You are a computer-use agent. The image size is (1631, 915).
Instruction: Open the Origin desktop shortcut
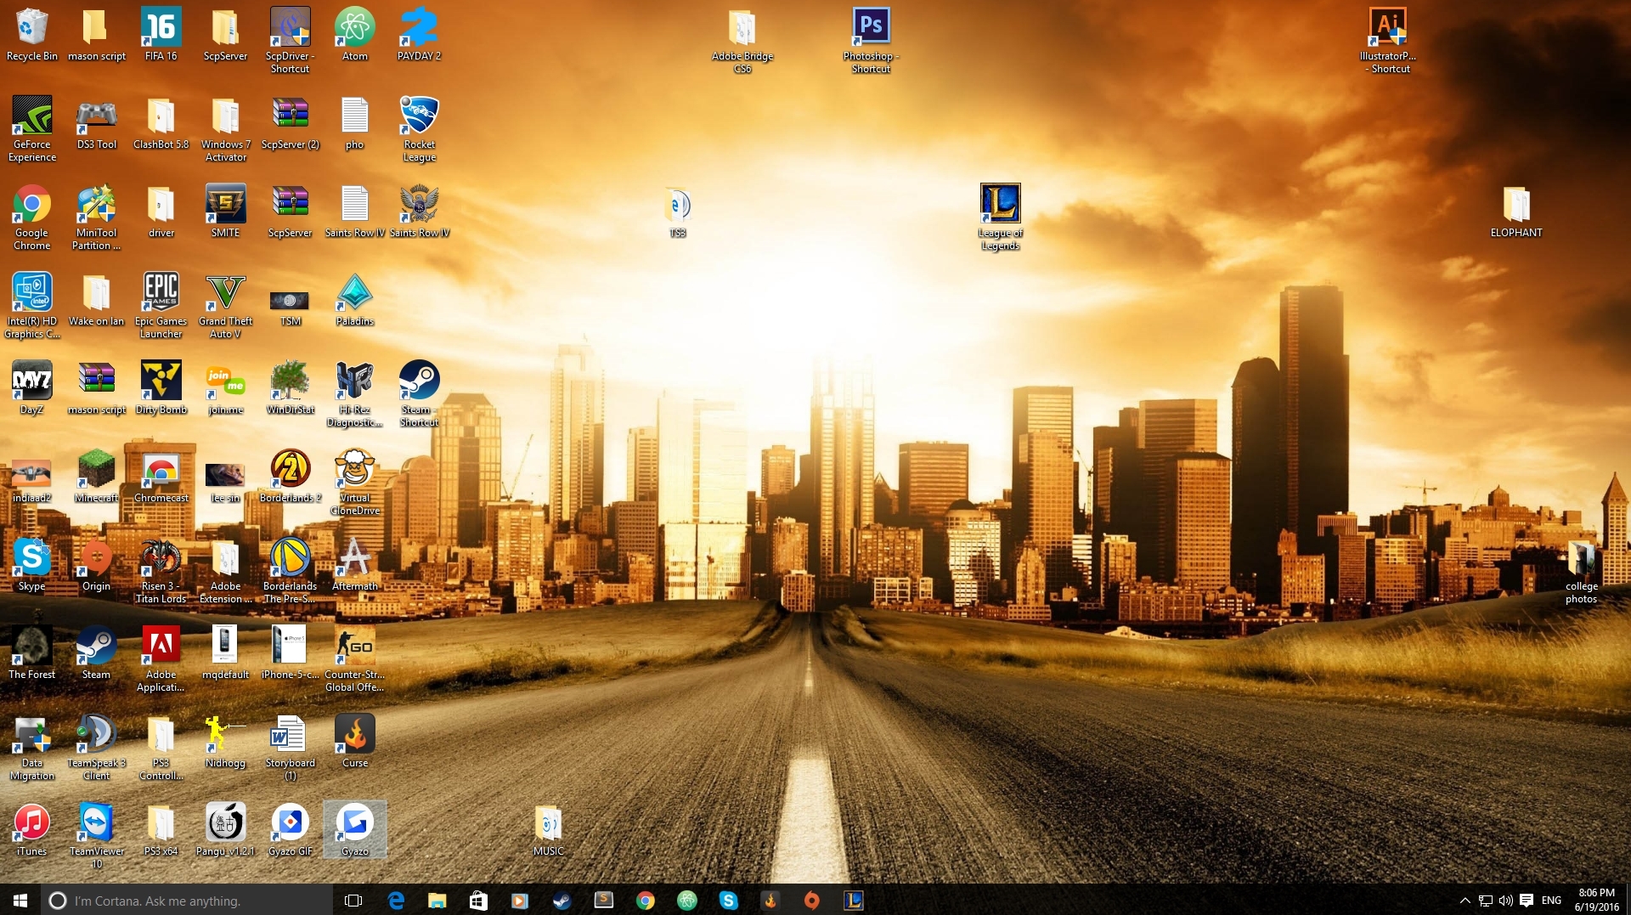[x=96, y=565]
